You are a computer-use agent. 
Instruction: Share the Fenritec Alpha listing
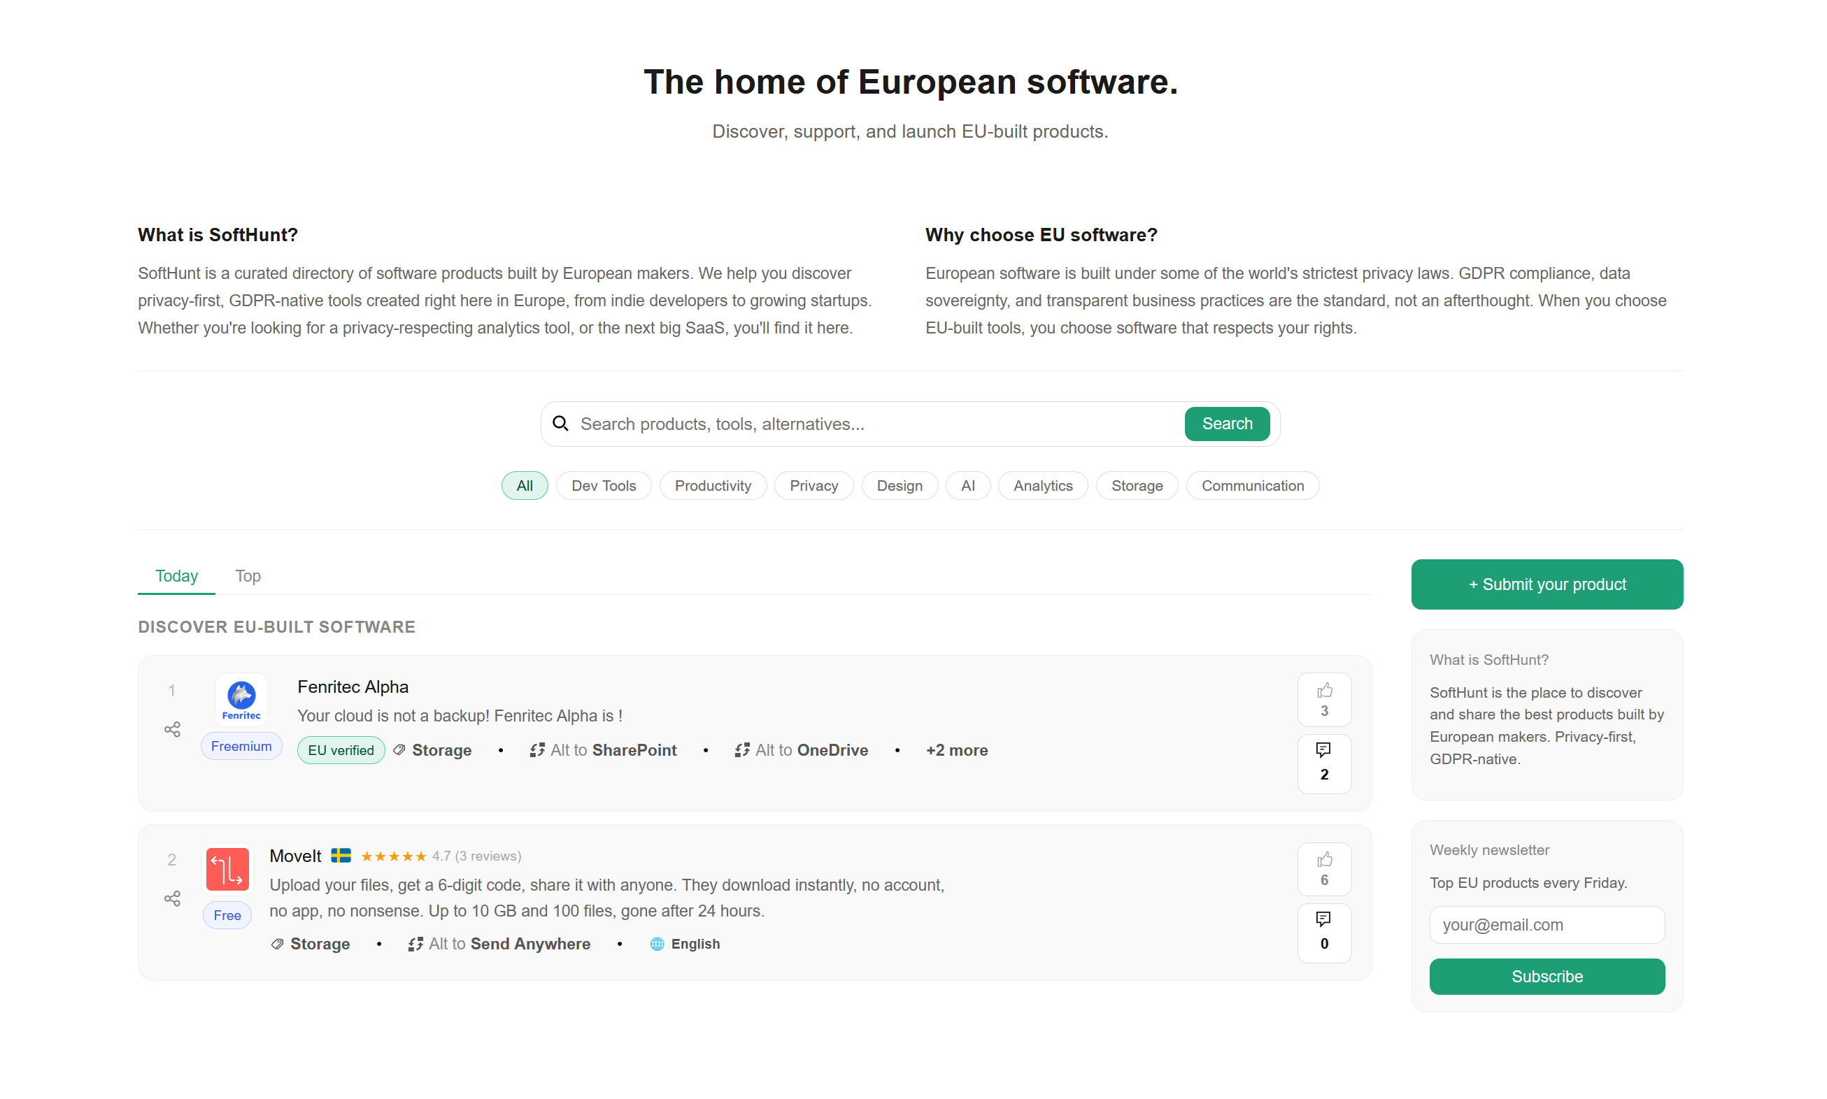(173, 729)
